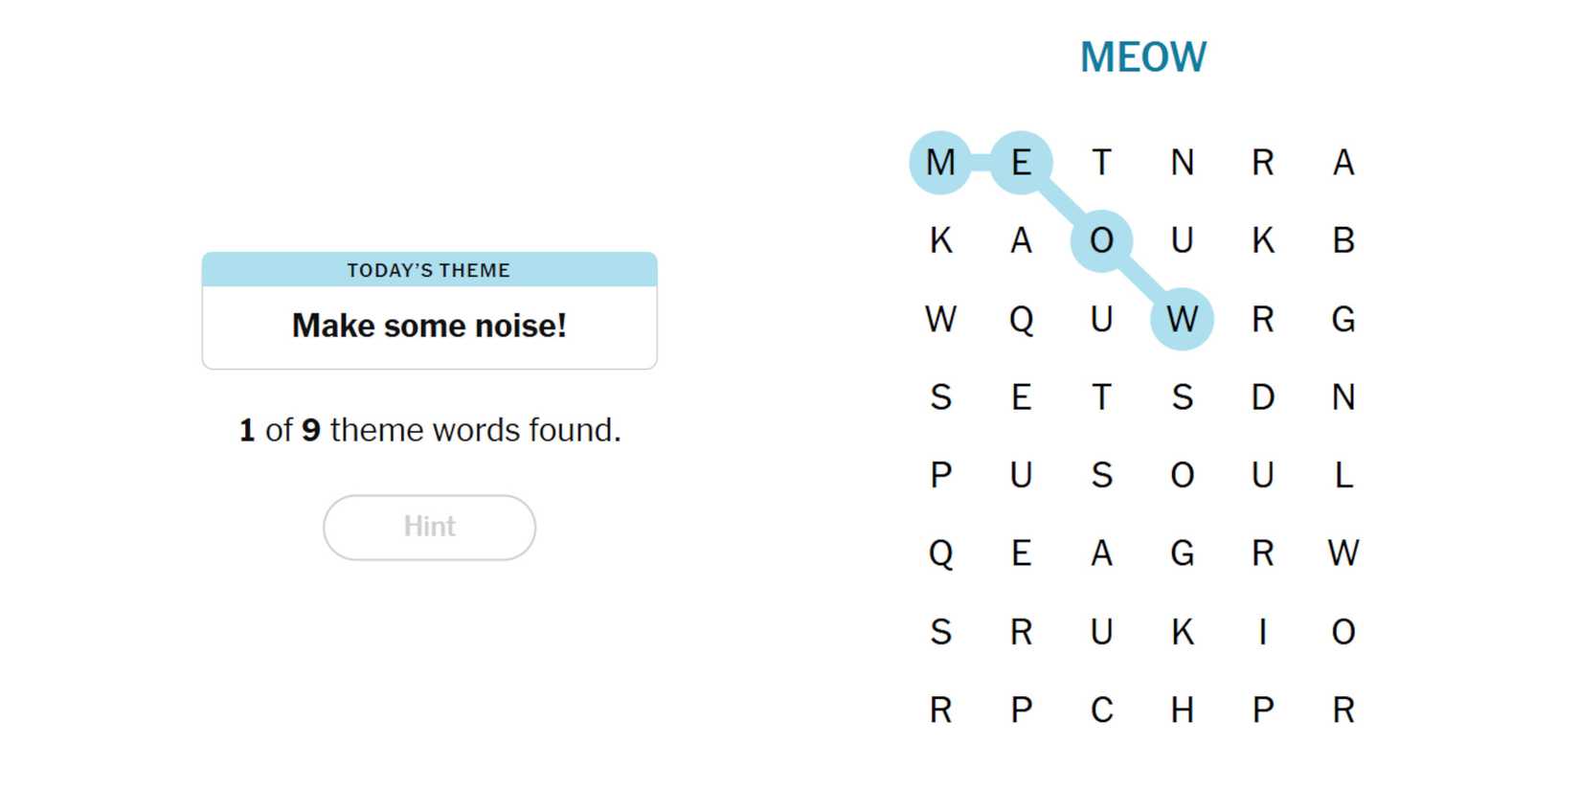Click the "Make some noise!" theme text
The height and width of the screenshot is (790, 1580).
pyautogui.click(x=429, y=326)
